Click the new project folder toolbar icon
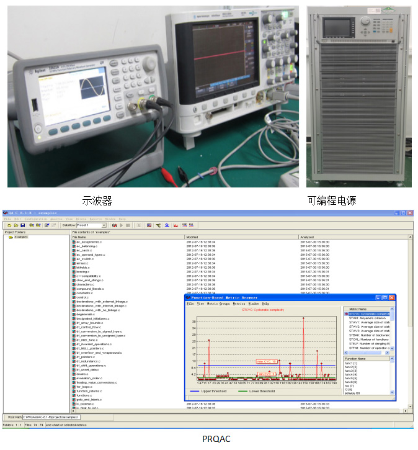The height and width of the screenshot is (450, 418). coord(9,225)
